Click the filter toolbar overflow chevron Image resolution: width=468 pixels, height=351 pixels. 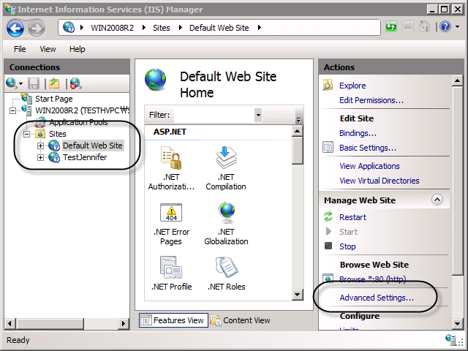299,120
